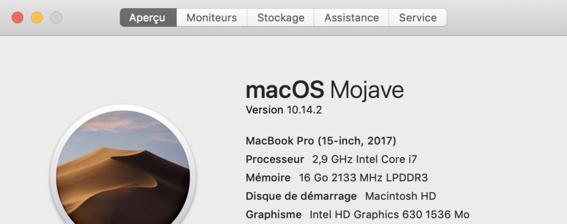The image size is (567, 224).
Task: Click the macOS Mojave title text
Action: point(324,90)
